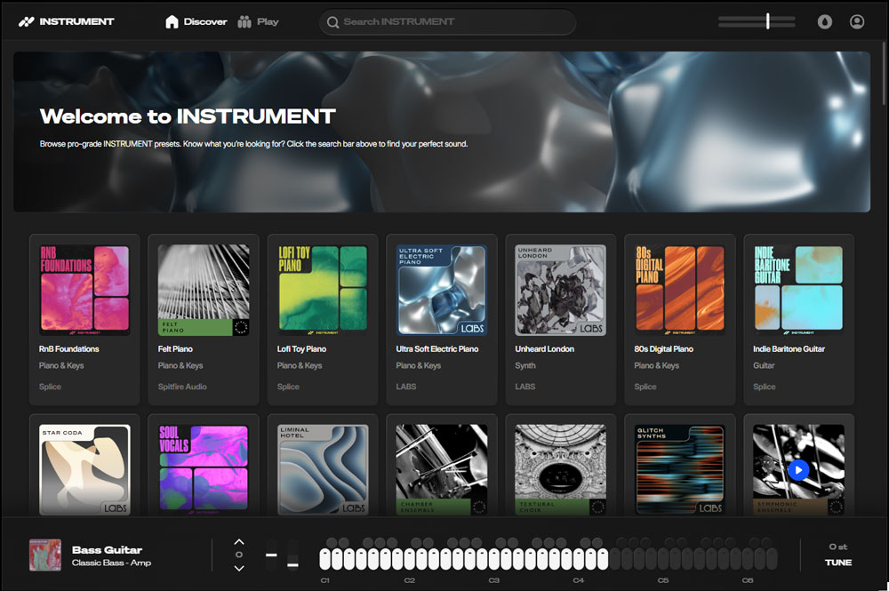This screenshot has height=591, width=889.
Task: Open the Discover home tab
Action: click(x=196, y=22)
